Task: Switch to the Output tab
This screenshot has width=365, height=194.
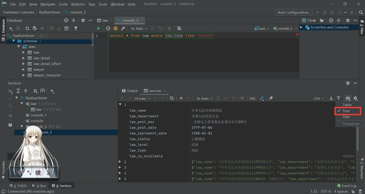Action: click(x=130, y=90)
